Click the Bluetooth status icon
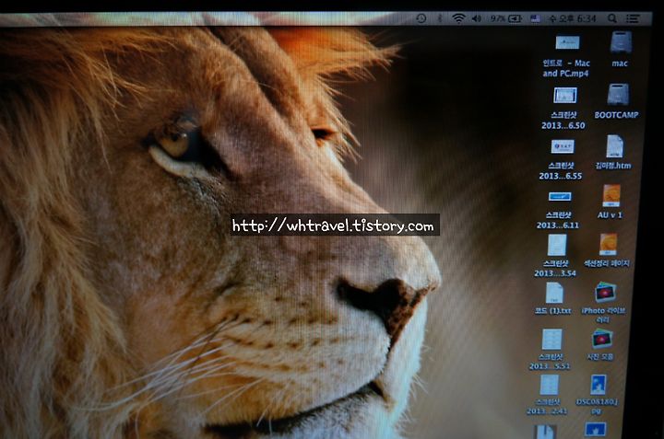This screenshot has width=664, height=439. tap(440, 18)
